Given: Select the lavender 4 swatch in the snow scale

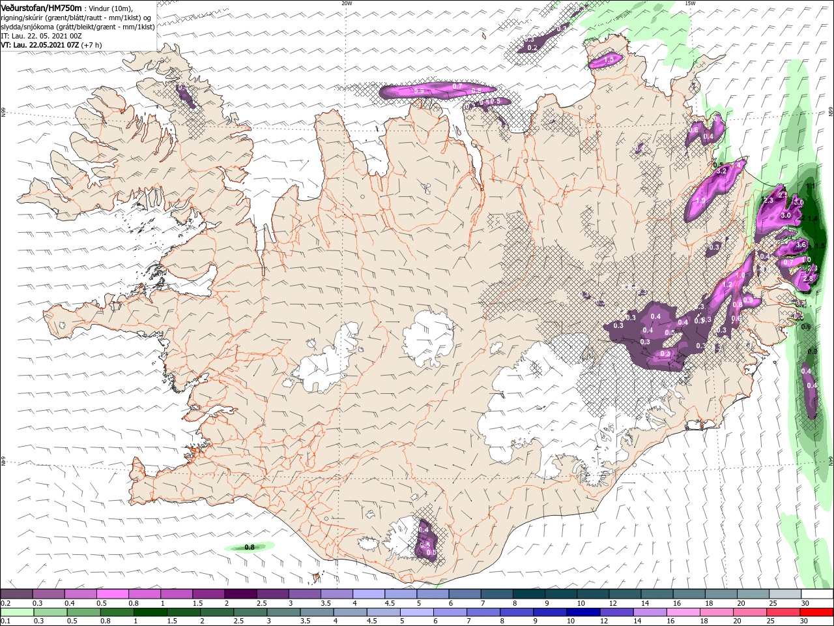Looking at the screenshot, I should (x=369, y=593).
